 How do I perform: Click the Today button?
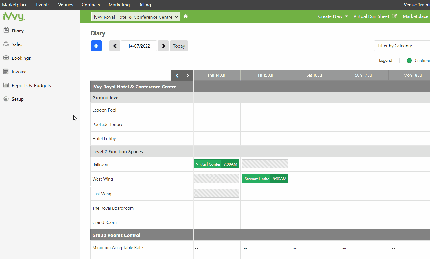[x=179, y=46]
